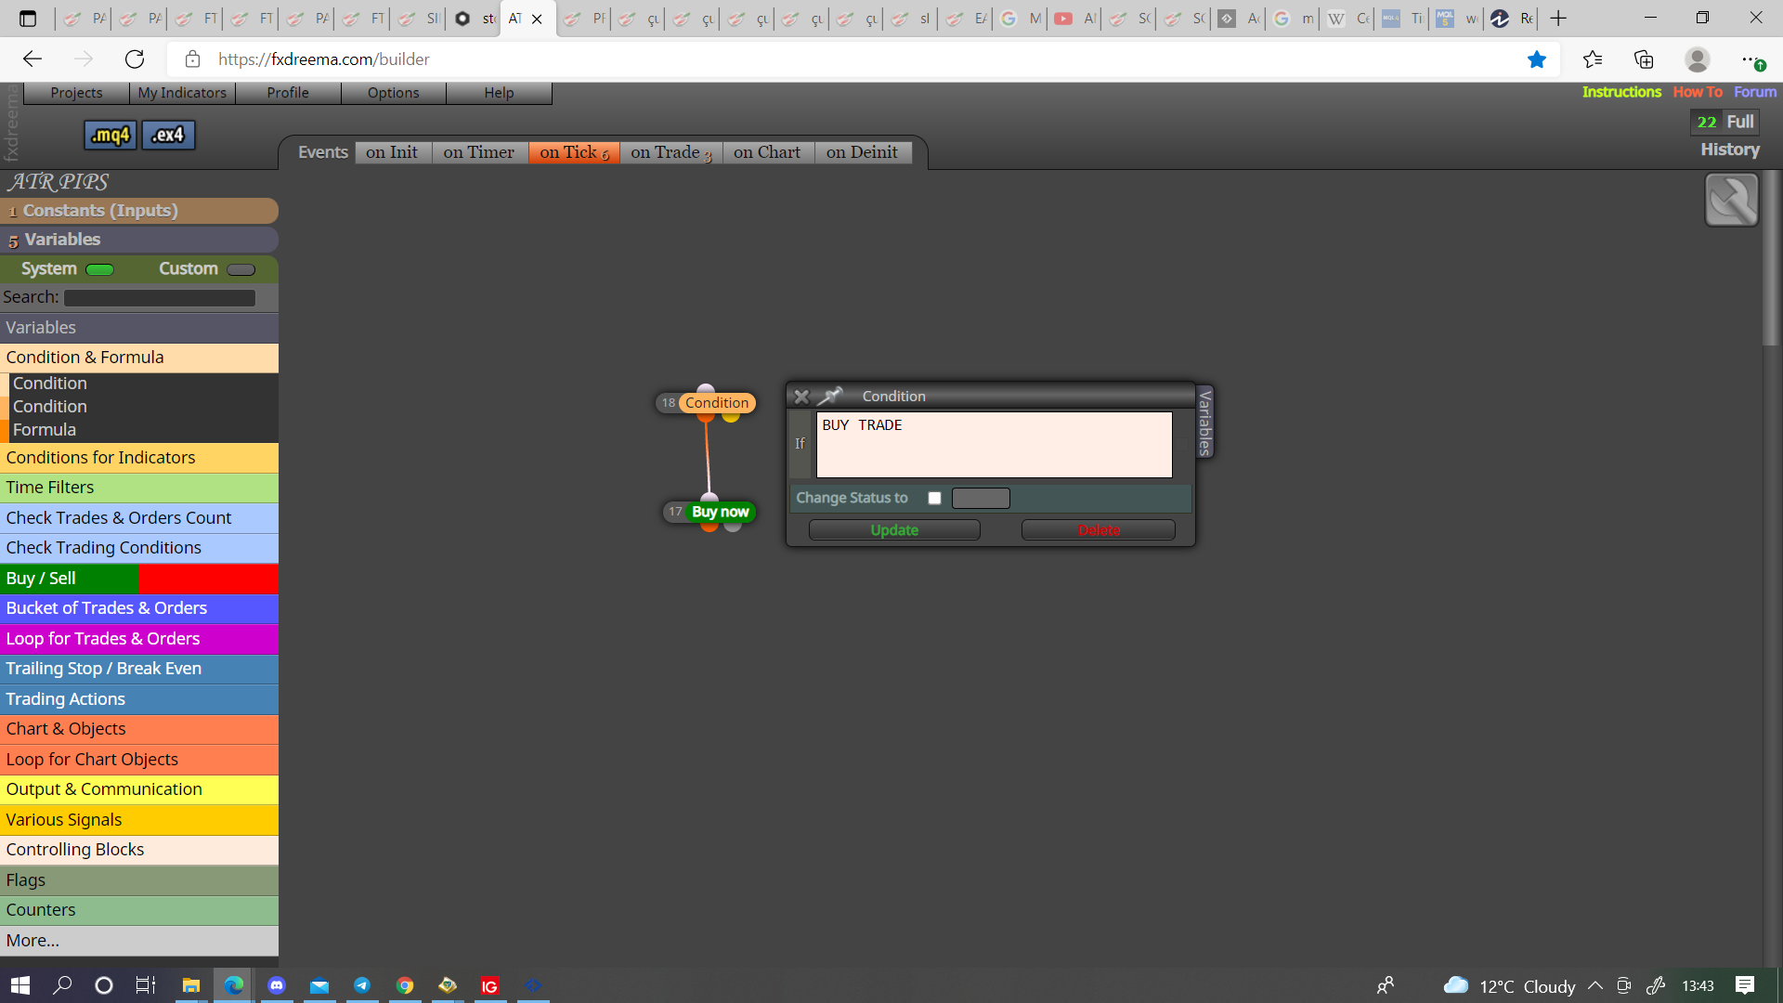Toggle System blocks switch
This screenshot has height=1003, width=1783.
pos(99,269)
